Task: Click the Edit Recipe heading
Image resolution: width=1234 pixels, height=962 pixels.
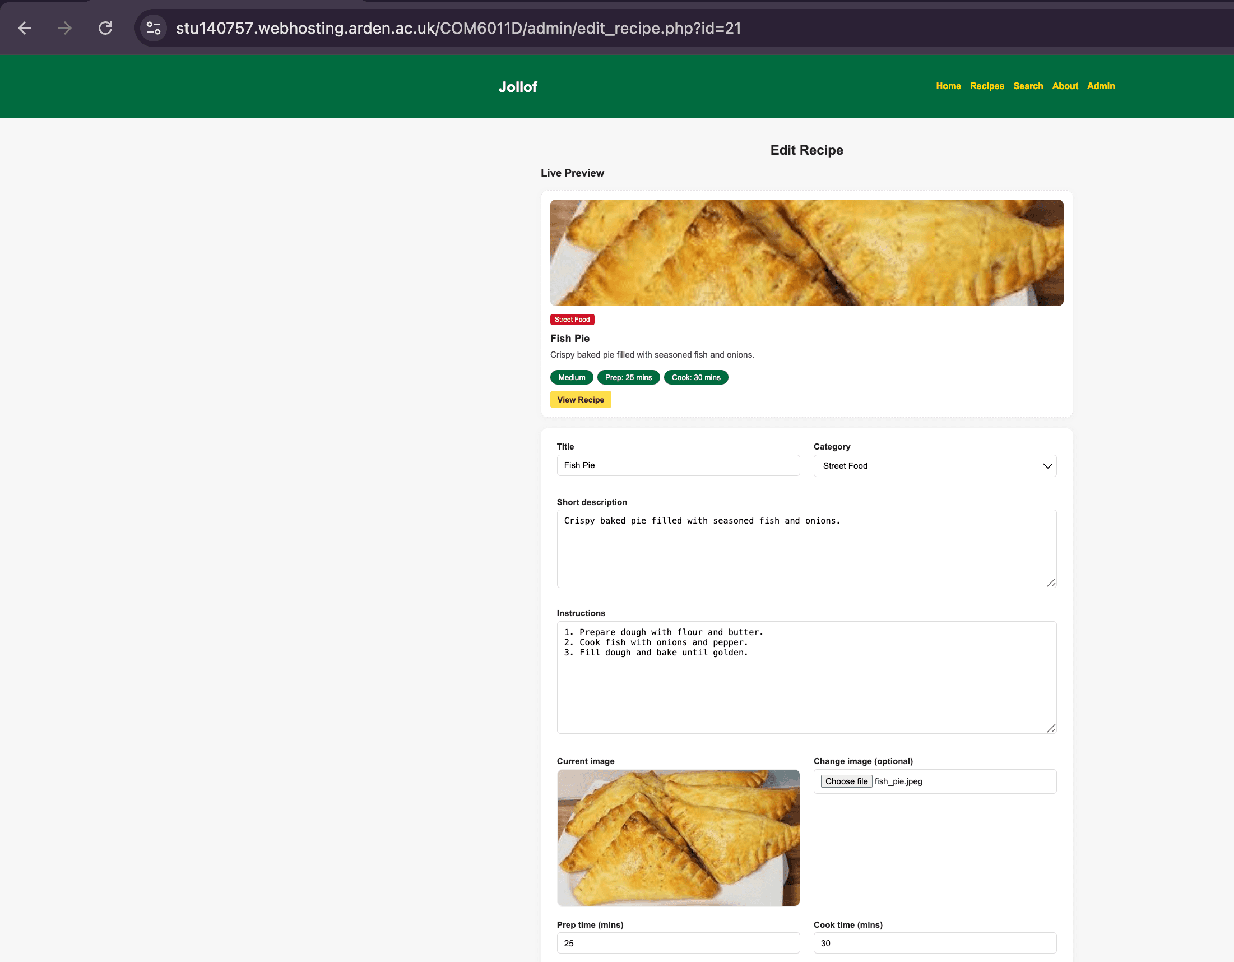Action: click(x=806, y=150)
